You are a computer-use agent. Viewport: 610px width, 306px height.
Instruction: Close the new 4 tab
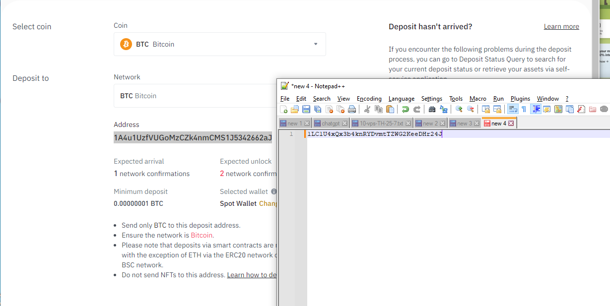pyautogui.click(x=511, y=123)
